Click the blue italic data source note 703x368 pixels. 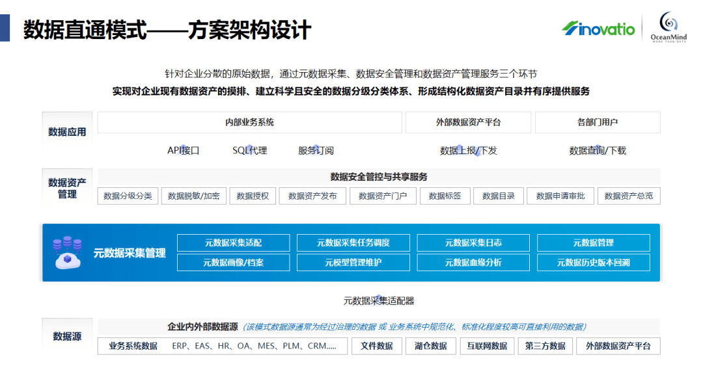coord(415,327)
